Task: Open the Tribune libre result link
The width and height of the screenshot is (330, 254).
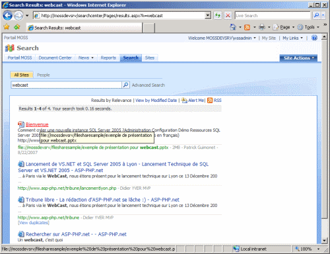Action: [x=102, y=200]
